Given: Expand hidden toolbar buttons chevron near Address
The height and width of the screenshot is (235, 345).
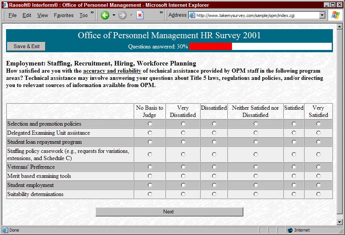Looking at the screenshot, I should (161, 12).
